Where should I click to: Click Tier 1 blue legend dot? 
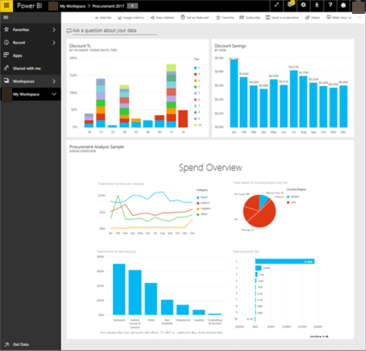[x=195, y=68]
